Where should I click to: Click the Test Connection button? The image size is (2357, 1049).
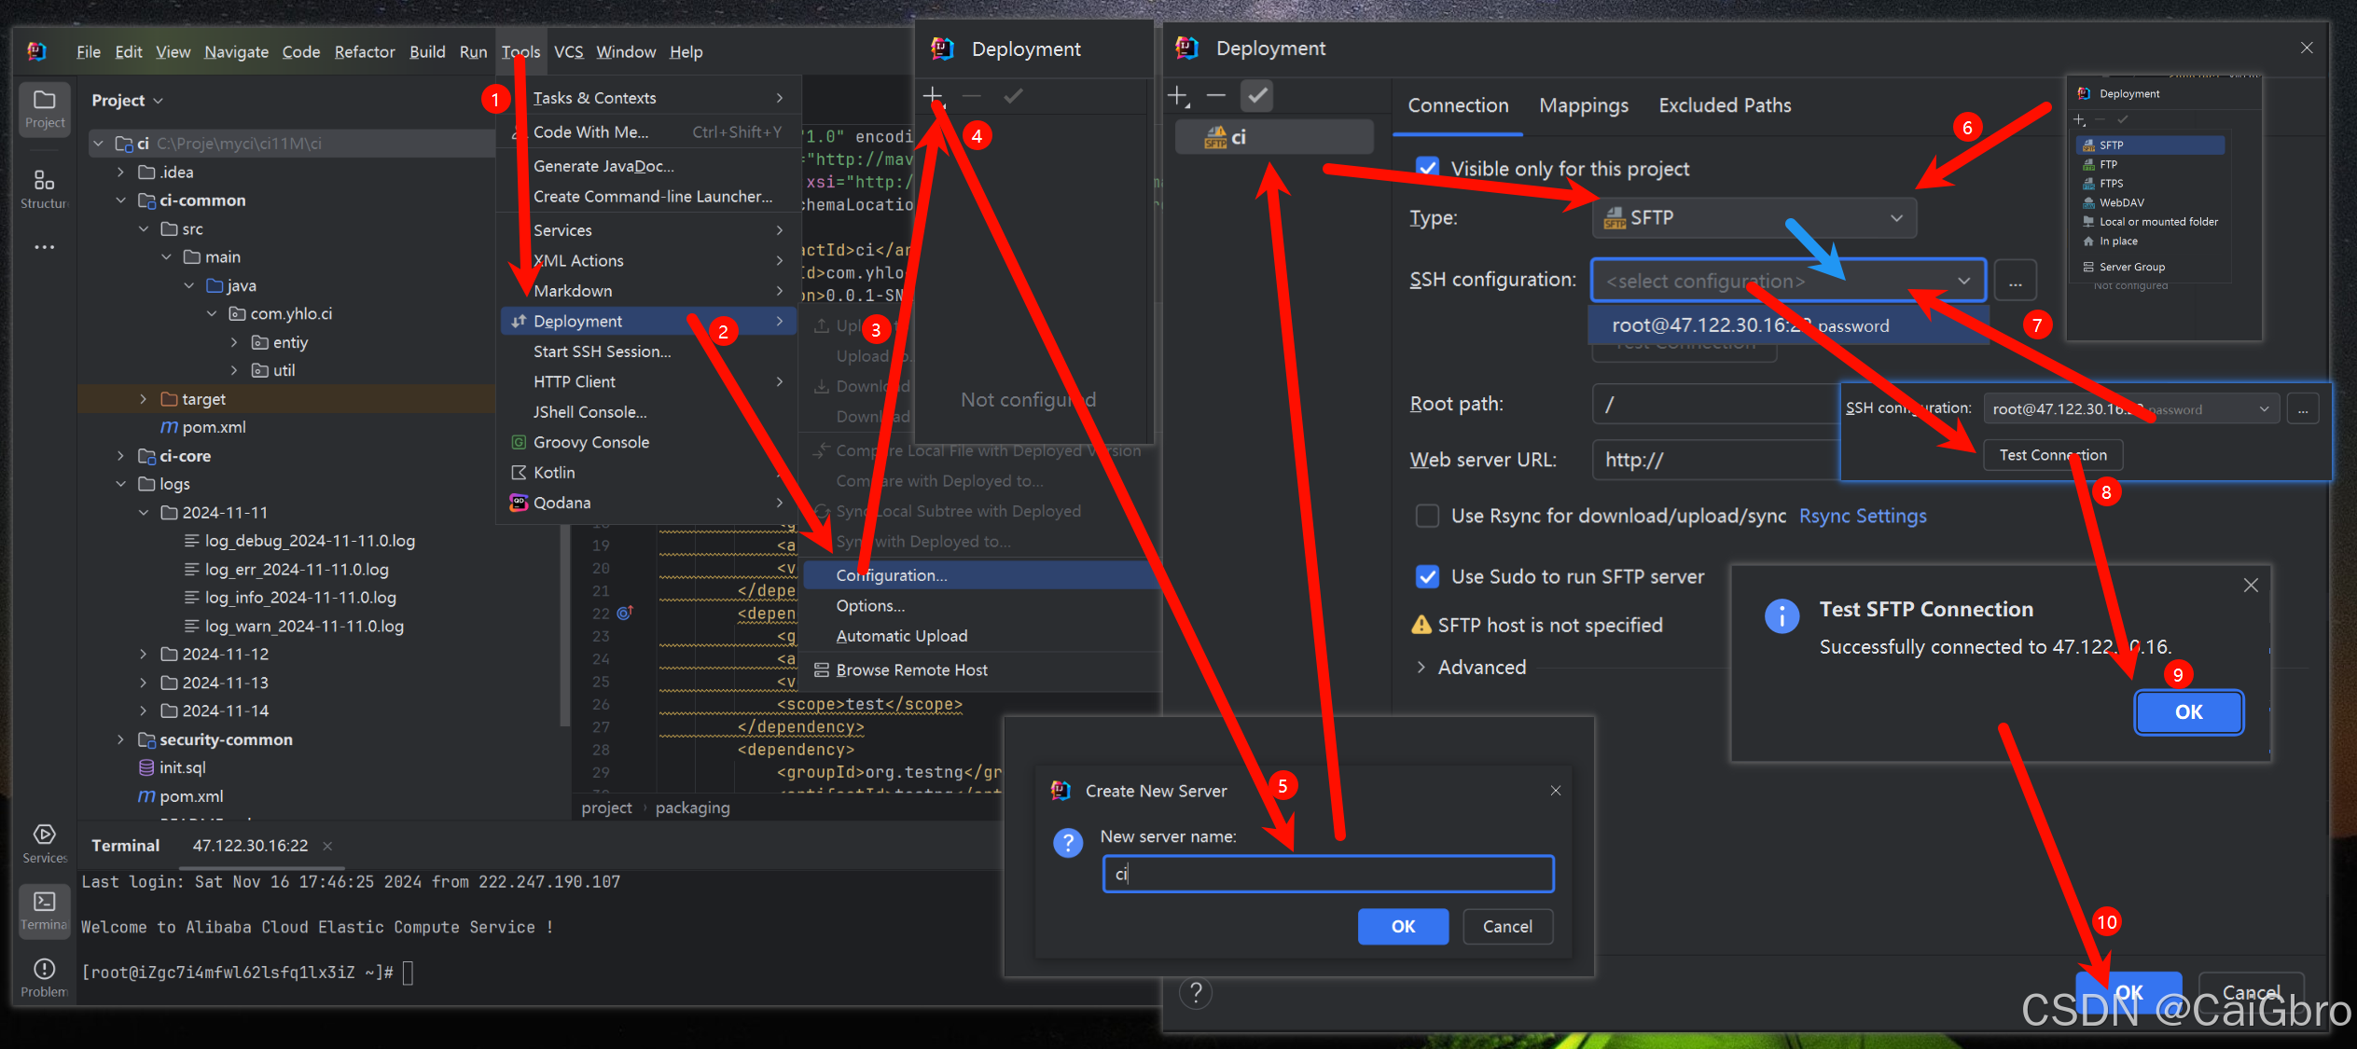(x=2052, y=455)
